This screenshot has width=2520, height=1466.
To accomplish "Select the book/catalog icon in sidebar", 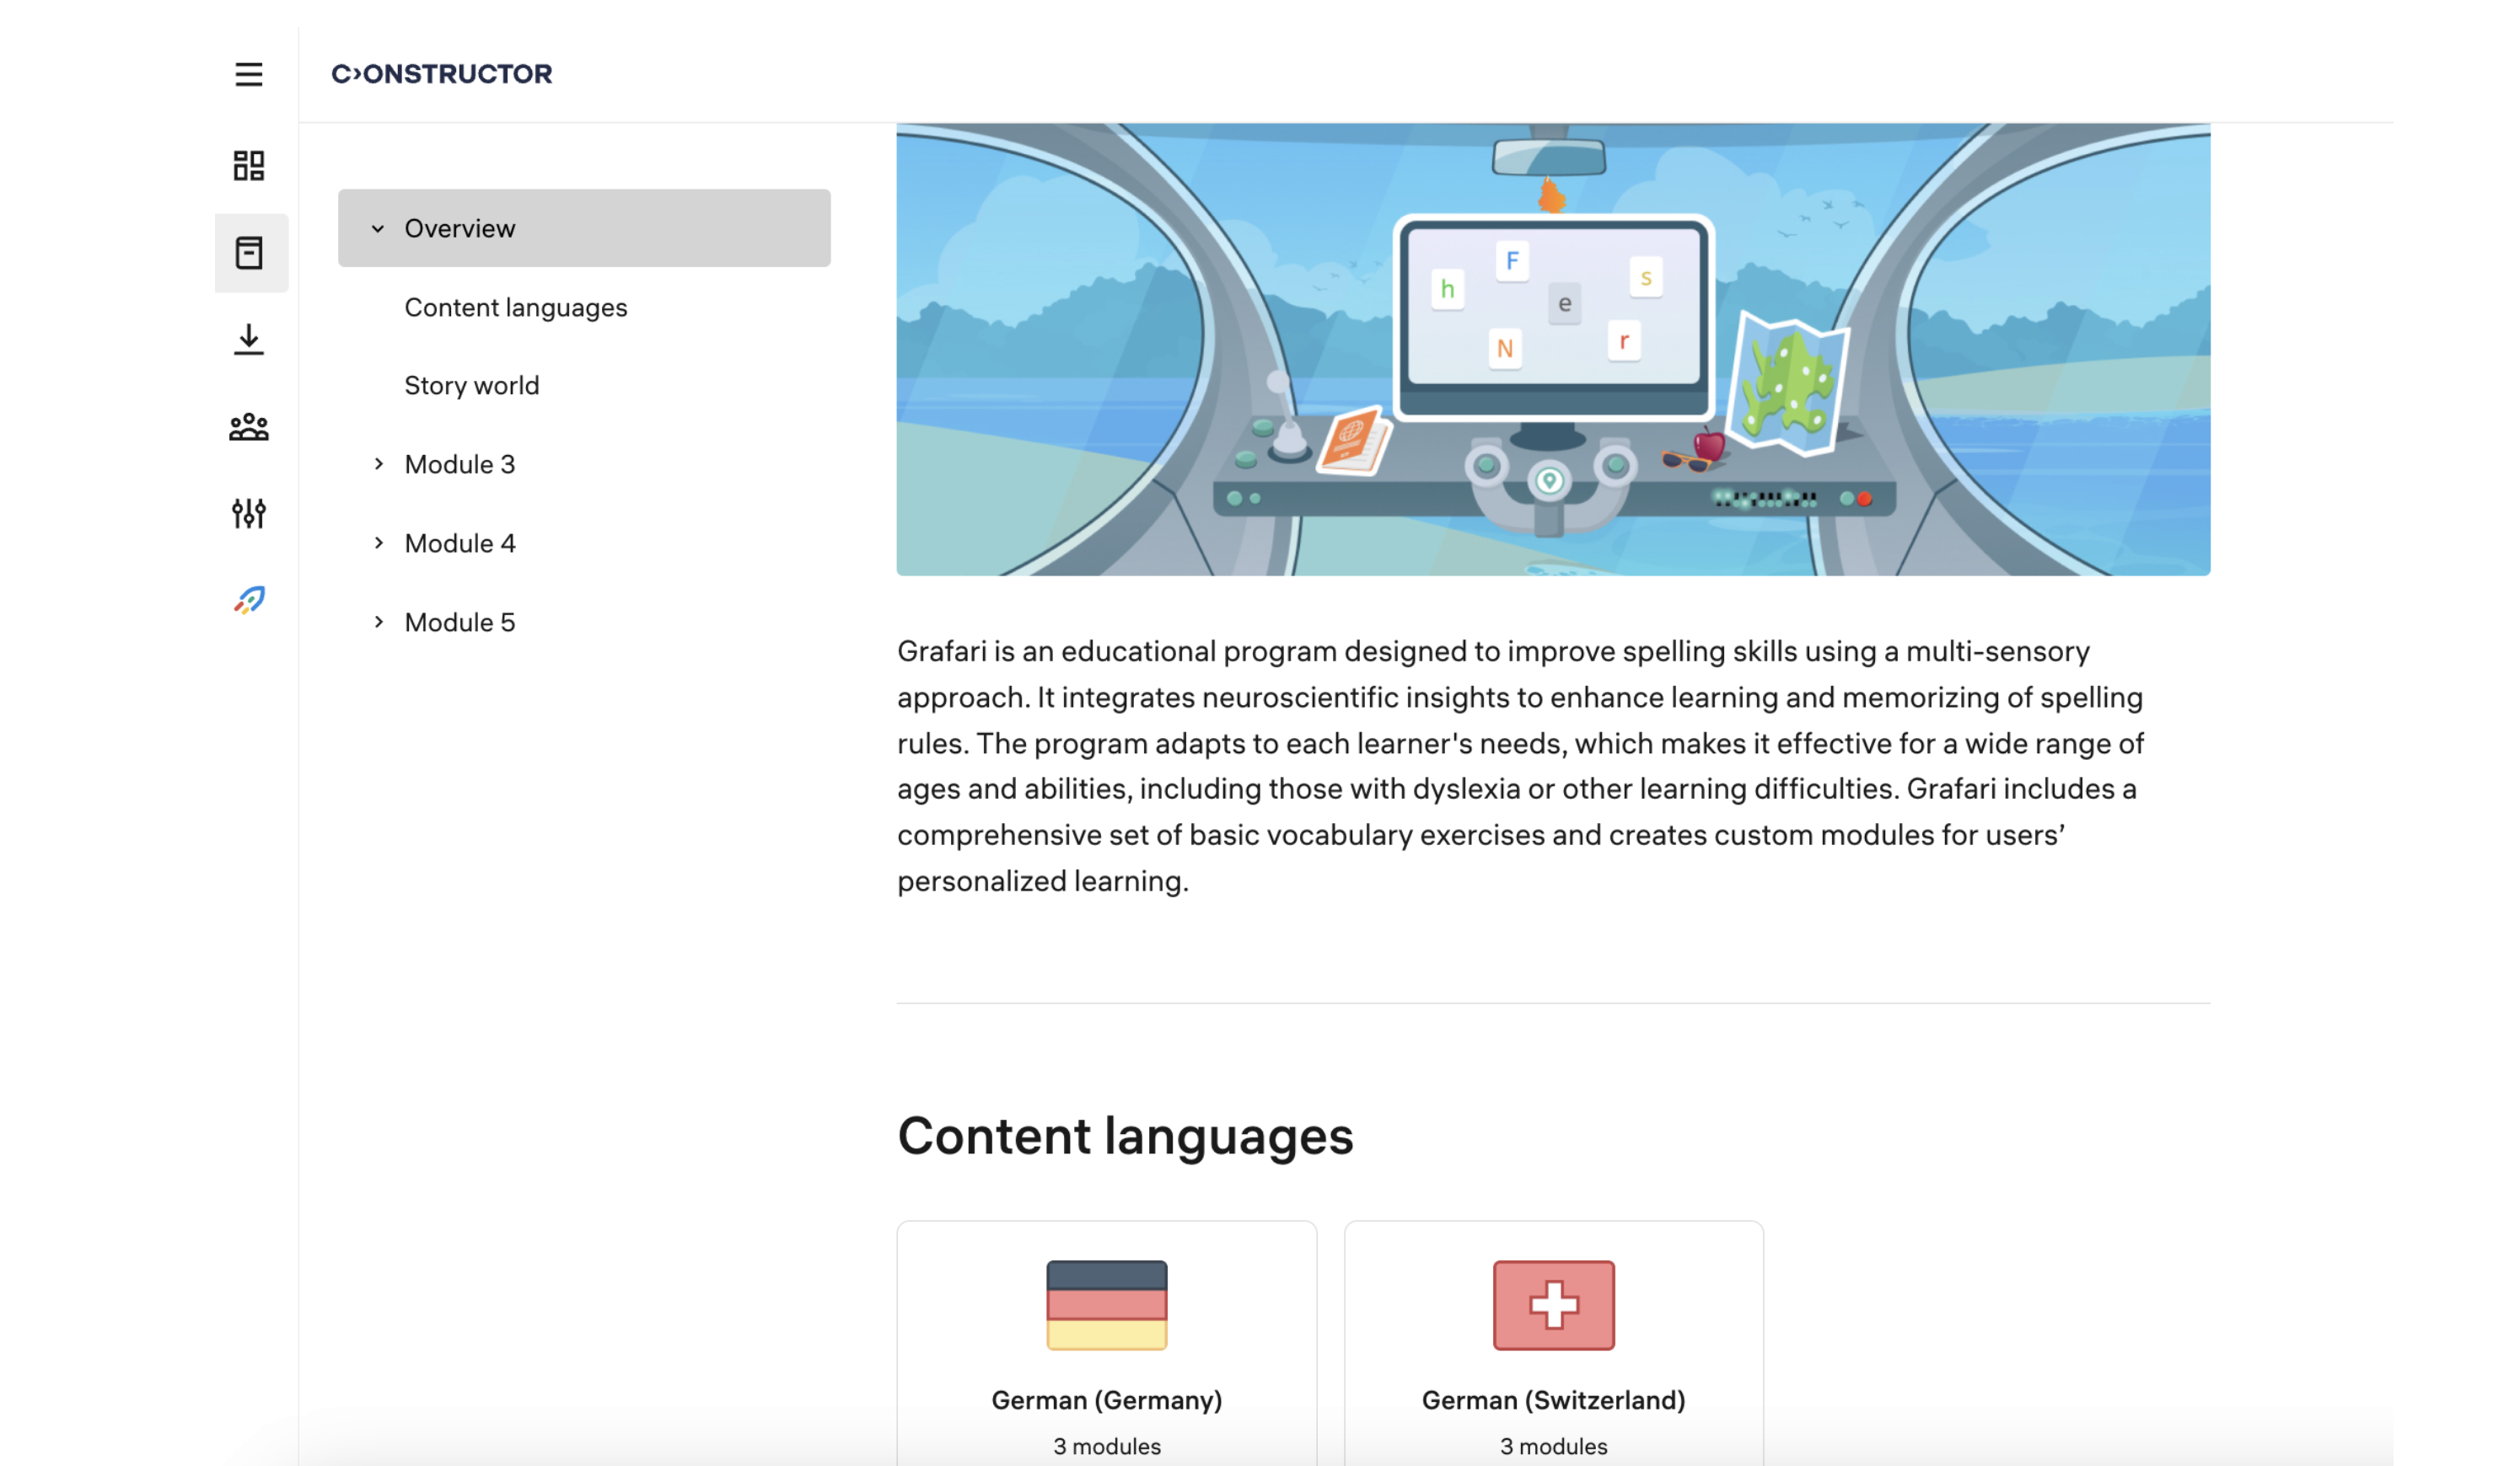I will (250, 253).
